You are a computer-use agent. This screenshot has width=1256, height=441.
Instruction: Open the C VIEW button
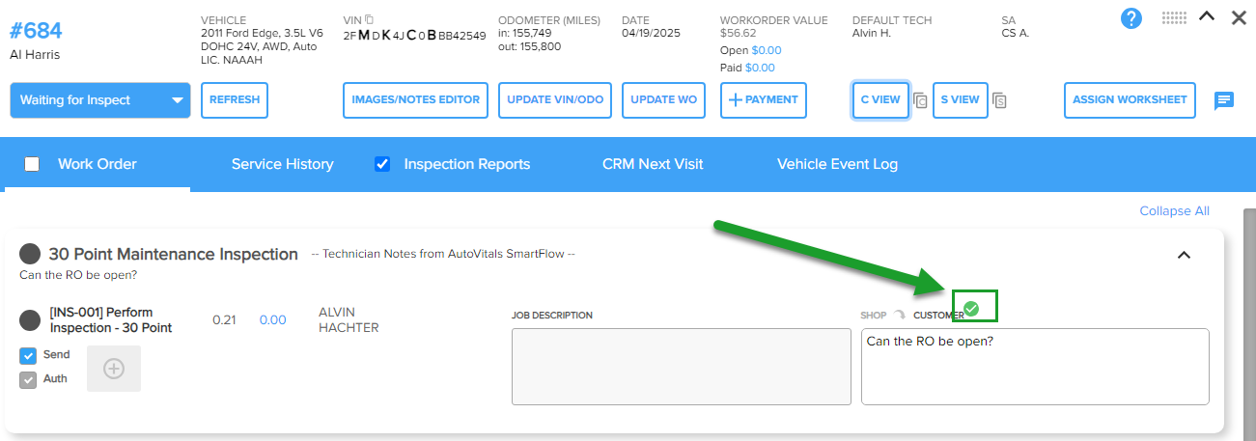click(880, 100)
